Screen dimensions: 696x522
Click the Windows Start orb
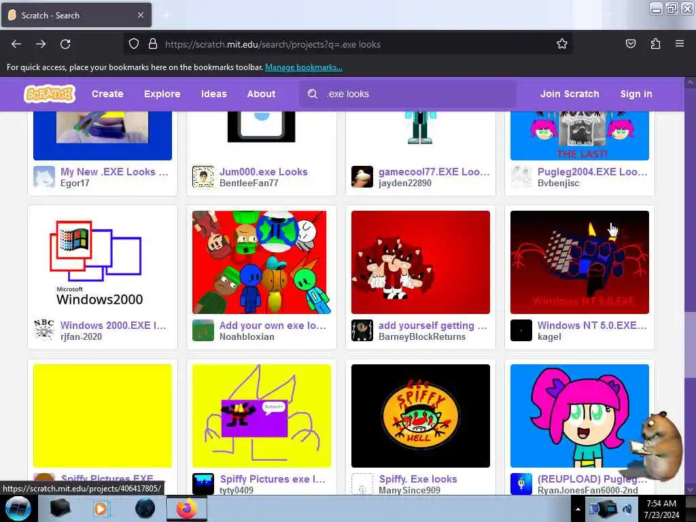18,508
